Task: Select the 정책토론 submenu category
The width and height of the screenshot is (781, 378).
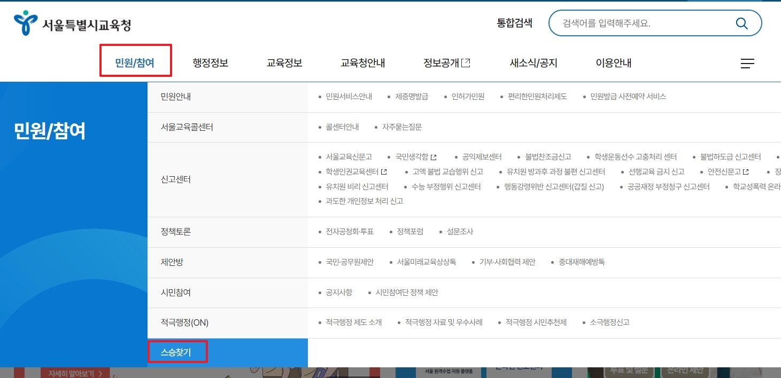Action: point(228,232)
